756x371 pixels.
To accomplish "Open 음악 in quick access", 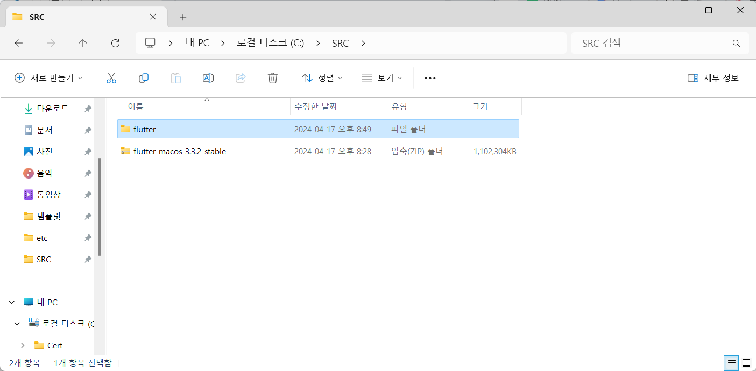I will point(45,173).
